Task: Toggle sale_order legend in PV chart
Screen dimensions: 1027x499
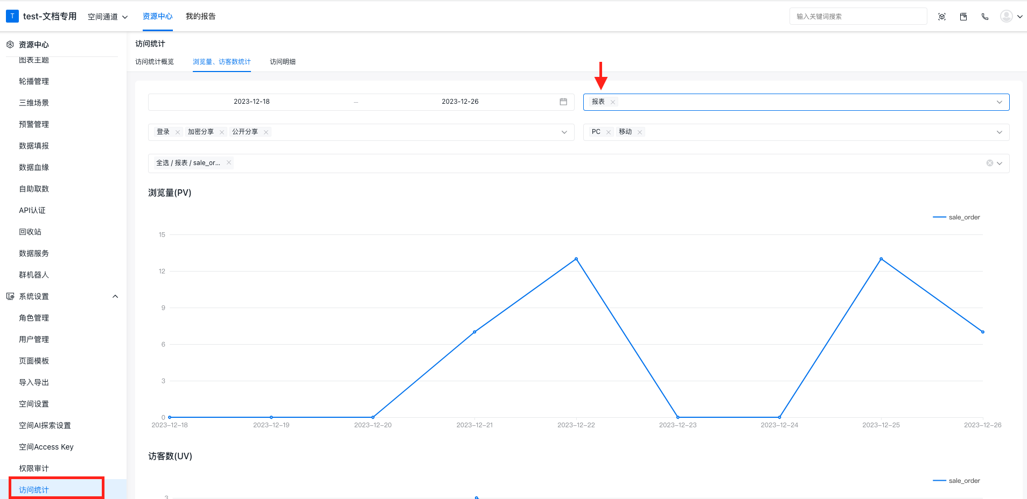Action: coord(956,217)
